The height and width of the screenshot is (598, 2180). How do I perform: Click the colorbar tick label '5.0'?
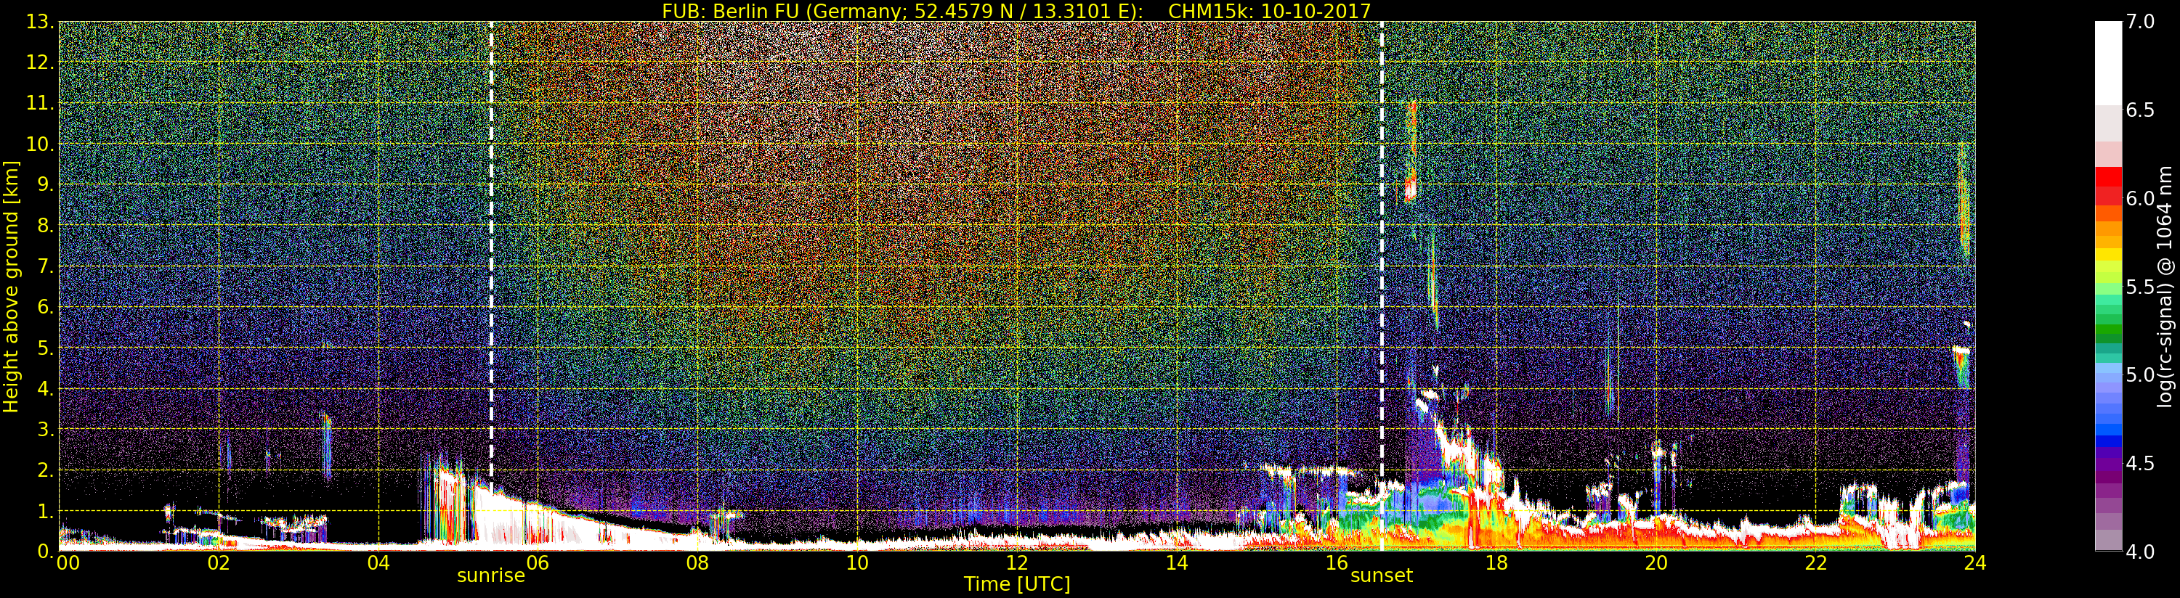2140,374
